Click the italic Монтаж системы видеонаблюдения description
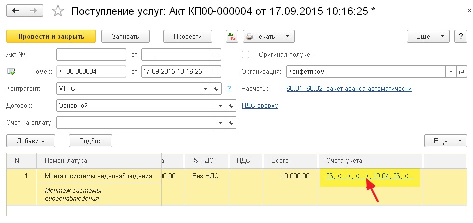 click(99, 195)
